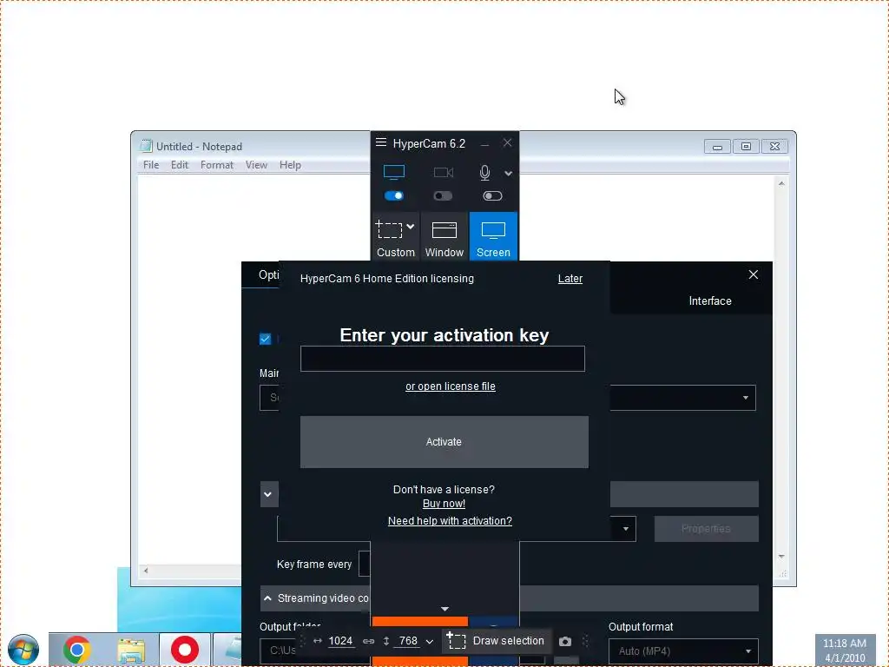Open Chrome from the taskbar
Image resolution: width=889 pixels, height=667 pixels.
point(77,650)
